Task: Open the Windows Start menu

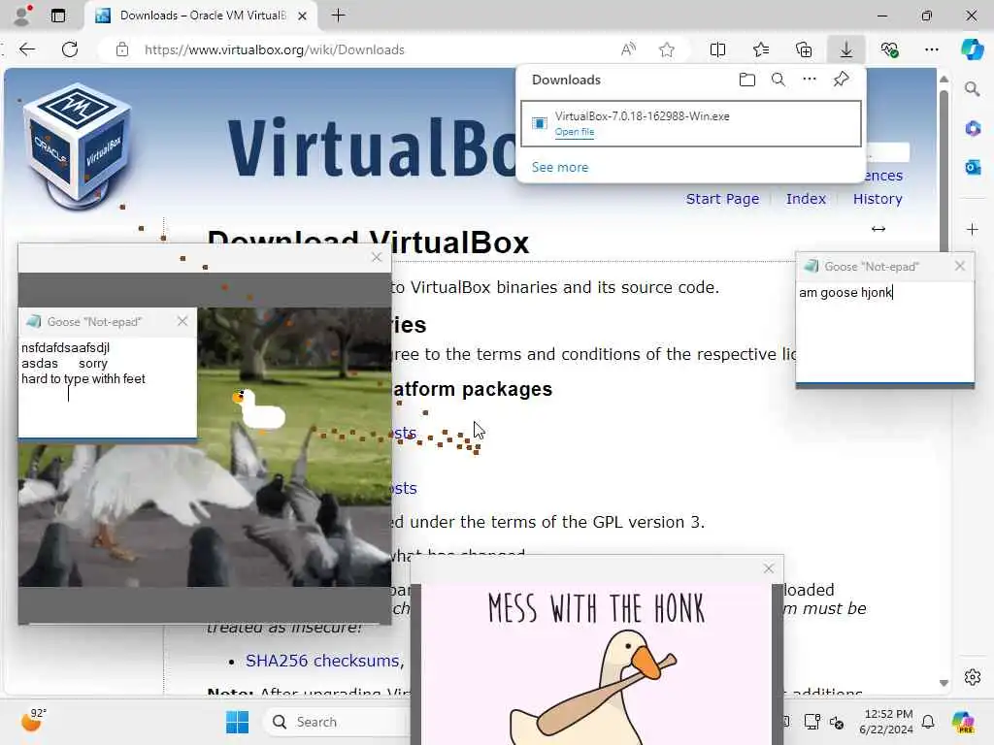Action: click(x=237, y=722)
